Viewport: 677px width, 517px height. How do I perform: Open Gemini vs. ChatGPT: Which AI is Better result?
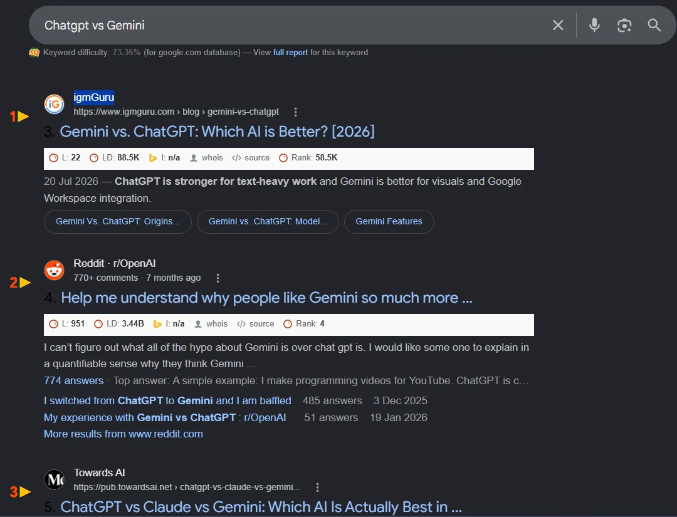tap(217, 132)
